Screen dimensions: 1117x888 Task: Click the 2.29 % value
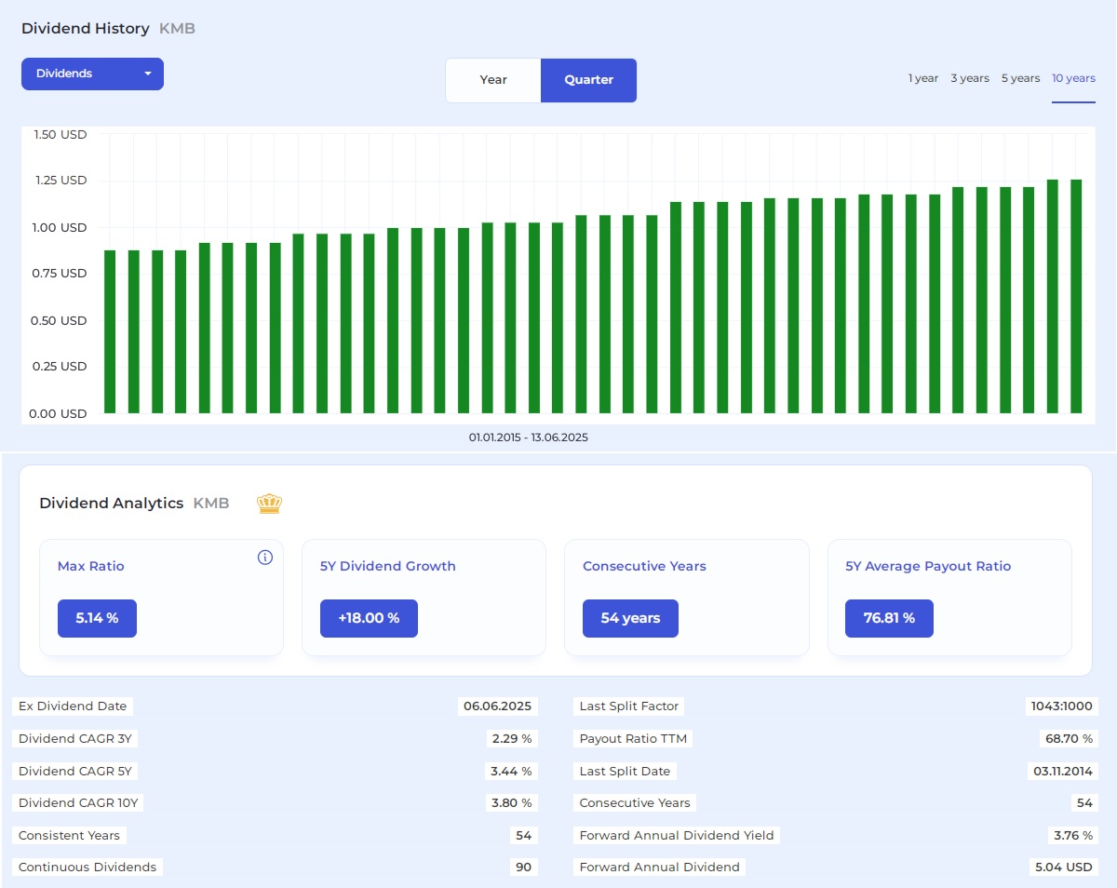point(511,739)
